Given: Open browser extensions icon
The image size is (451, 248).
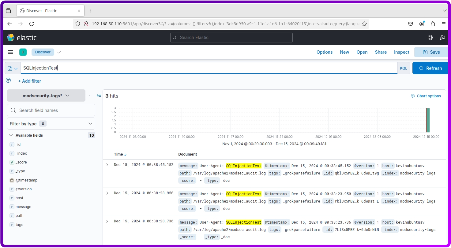Looking at the screenshot, I should pyautogui.click(x=433, y=24).
